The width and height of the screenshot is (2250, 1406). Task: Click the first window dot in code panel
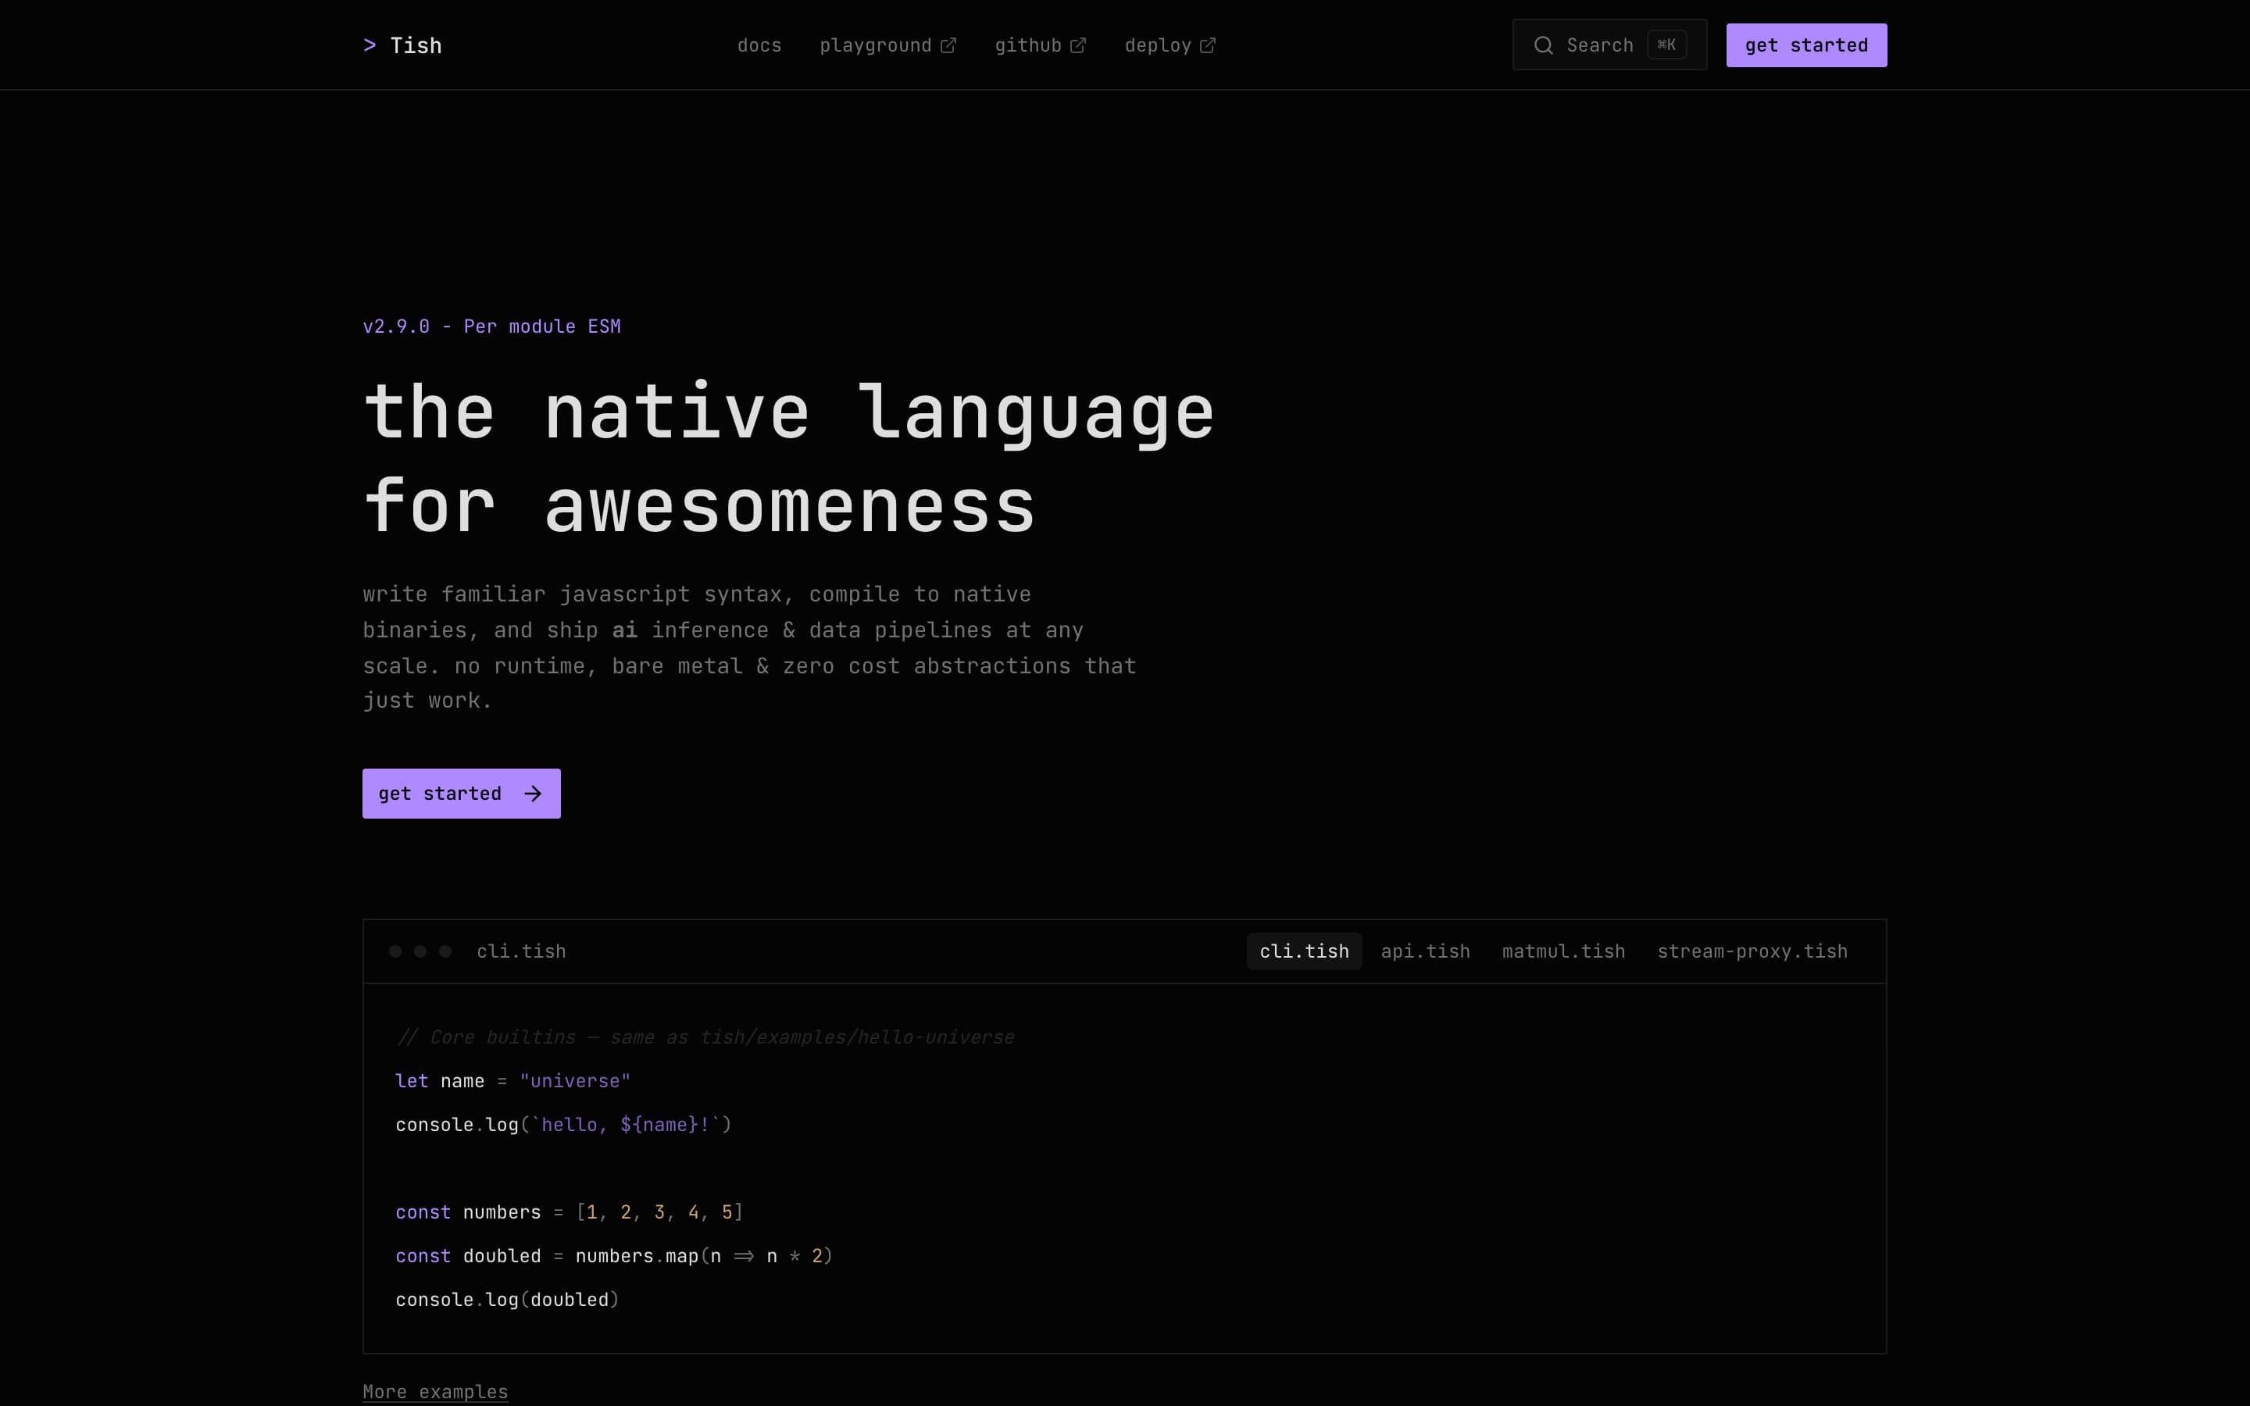pos(395,951)
